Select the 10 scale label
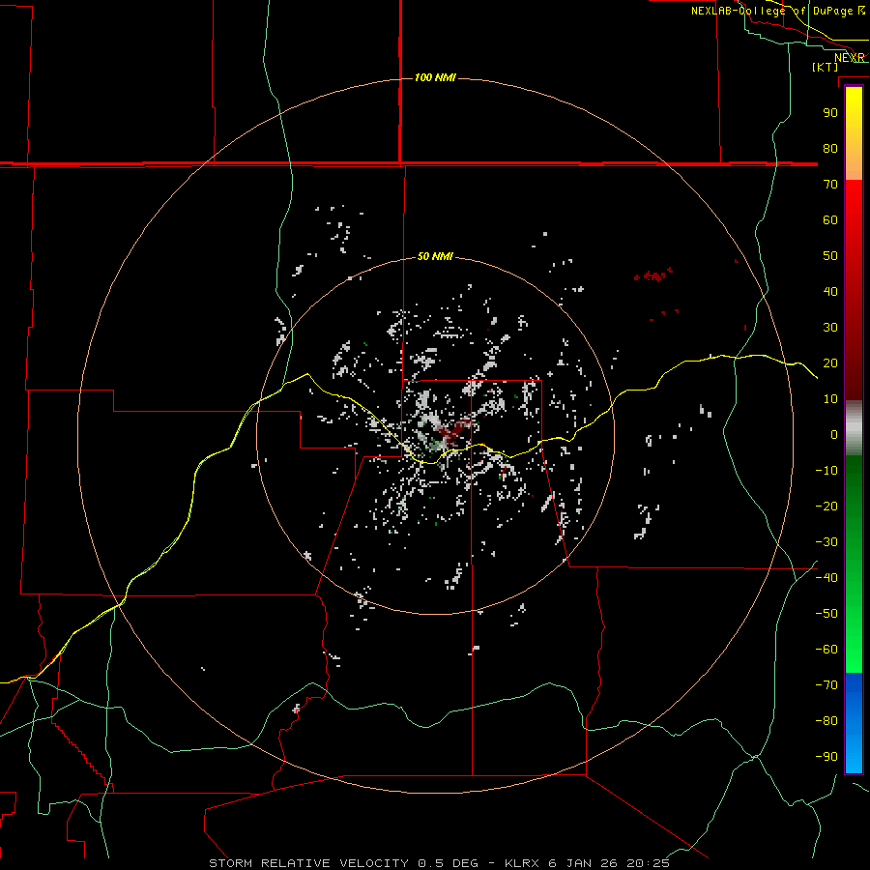Image resolution: width=870 pixels, height=870 pixels. click(x=830, y=399)
